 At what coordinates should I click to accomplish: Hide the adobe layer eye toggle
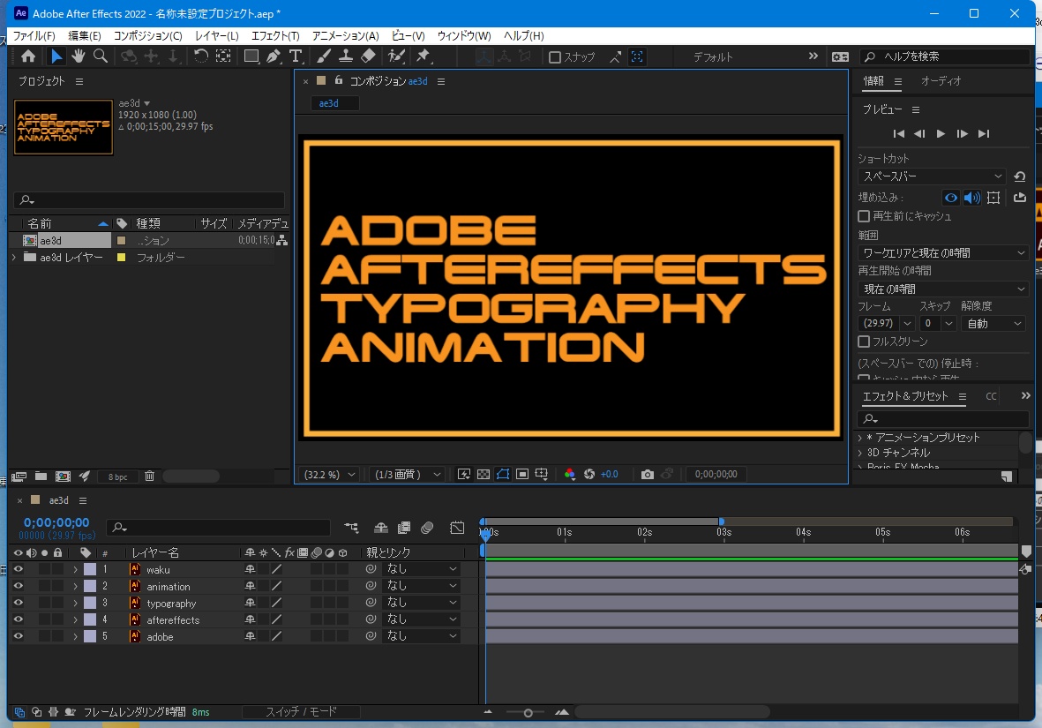coord(18,635)
